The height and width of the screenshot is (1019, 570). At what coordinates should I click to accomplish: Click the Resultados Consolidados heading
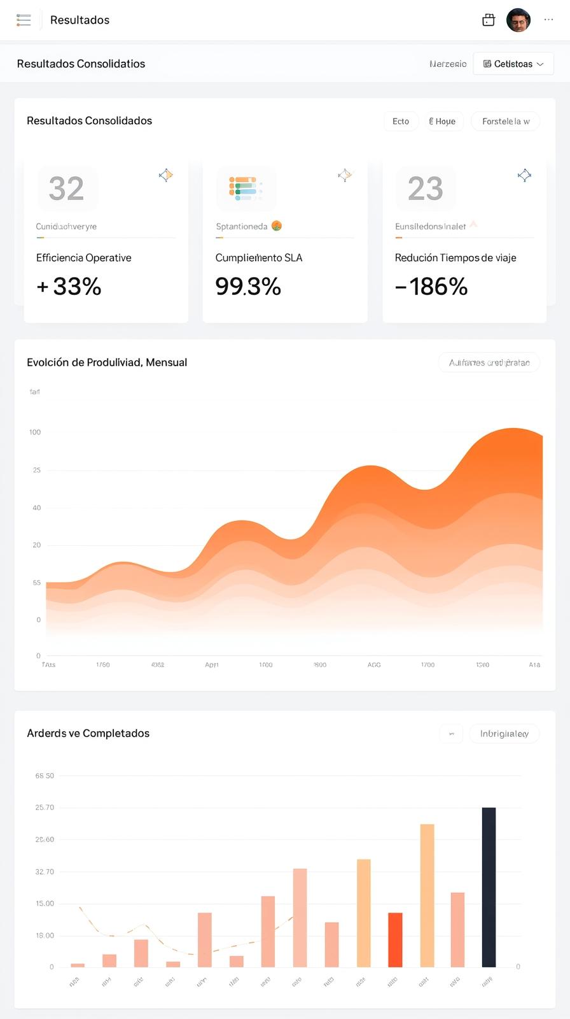coord(89,120)
